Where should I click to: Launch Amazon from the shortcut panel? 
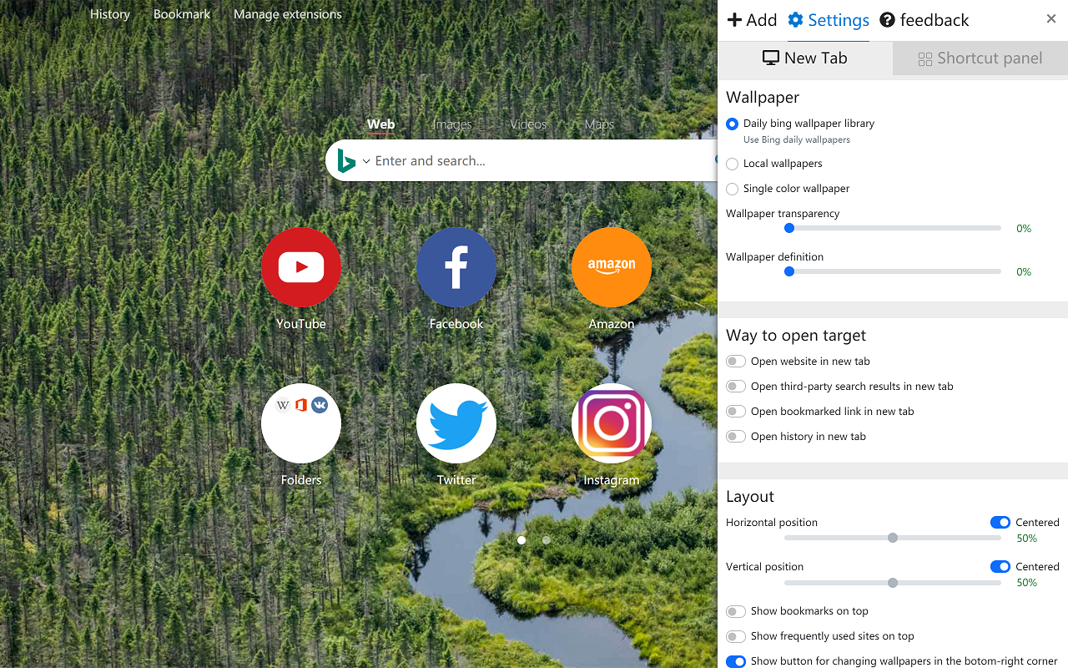[611, 267]
